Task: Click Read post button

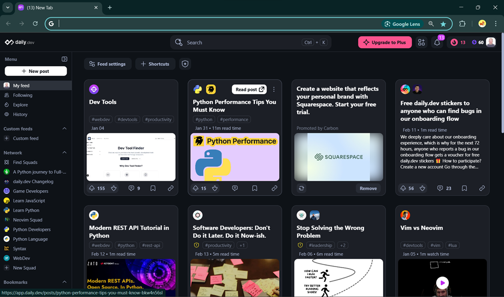Action: 250,89
